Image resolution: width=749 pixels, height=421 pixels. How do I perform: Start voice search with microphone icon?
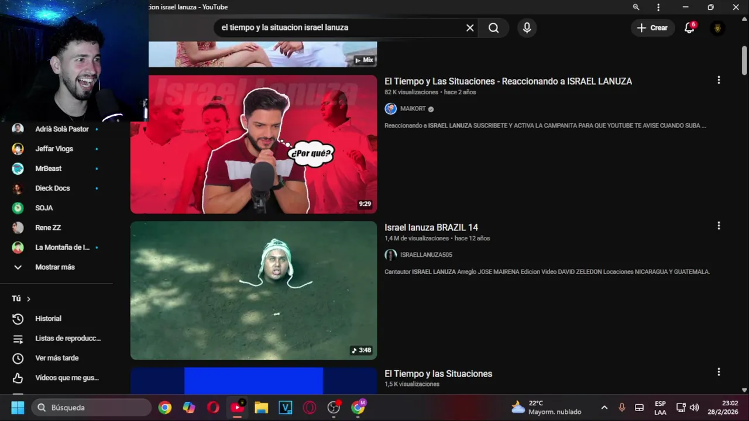tap(527, 27)
